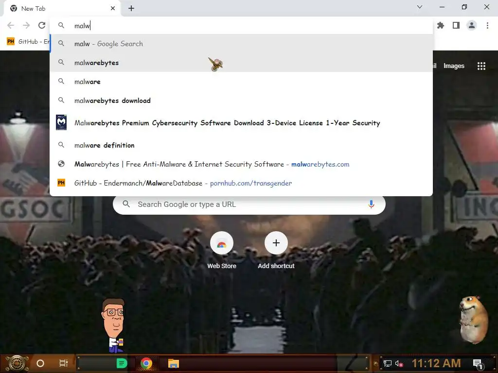Click the GitHub bookmark in bookmarks bar
Viewport: 498px width, 373px height.
(x=28, y=42)
